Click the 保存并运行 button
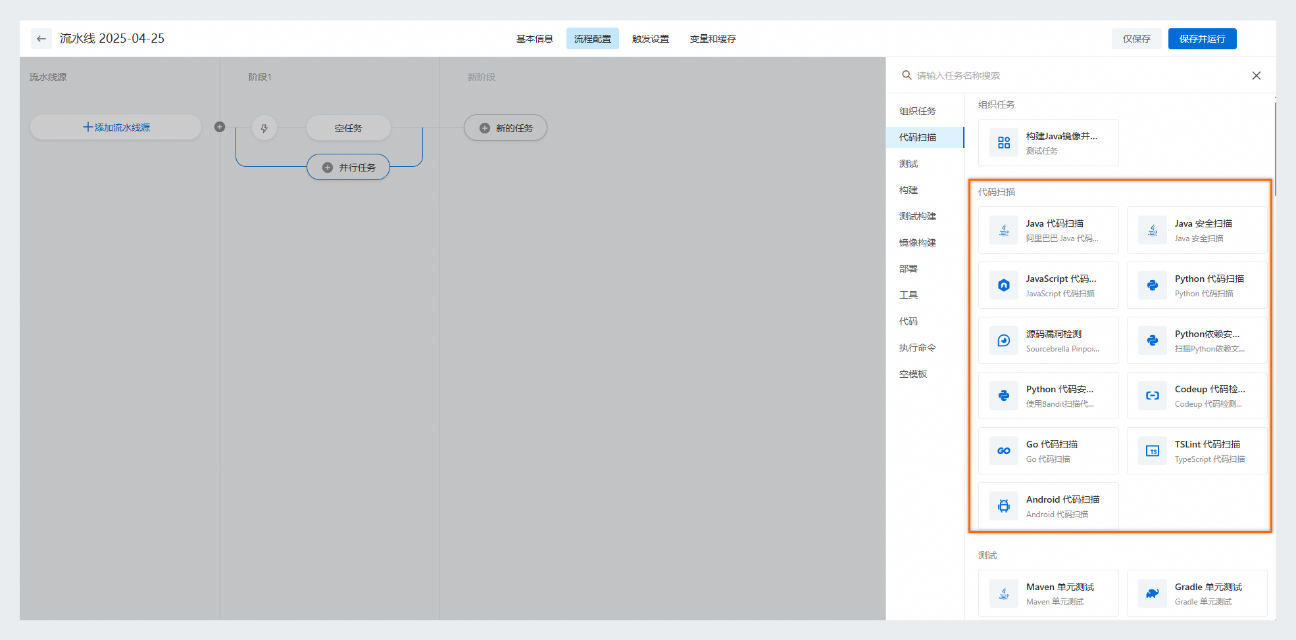Image resolution: width=1296 pixels, height=640 pixels. [1203, 39]
